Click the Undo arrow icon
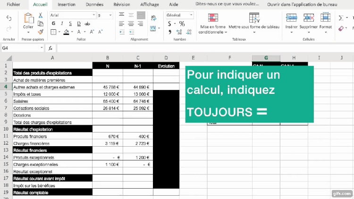The height and width of the screenshot is (199, 354). (9, 18)
